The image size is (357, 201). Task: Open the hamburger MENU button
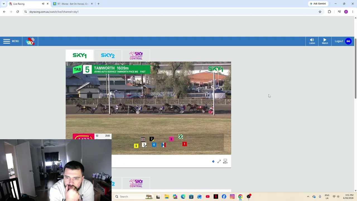click(11, 41)
